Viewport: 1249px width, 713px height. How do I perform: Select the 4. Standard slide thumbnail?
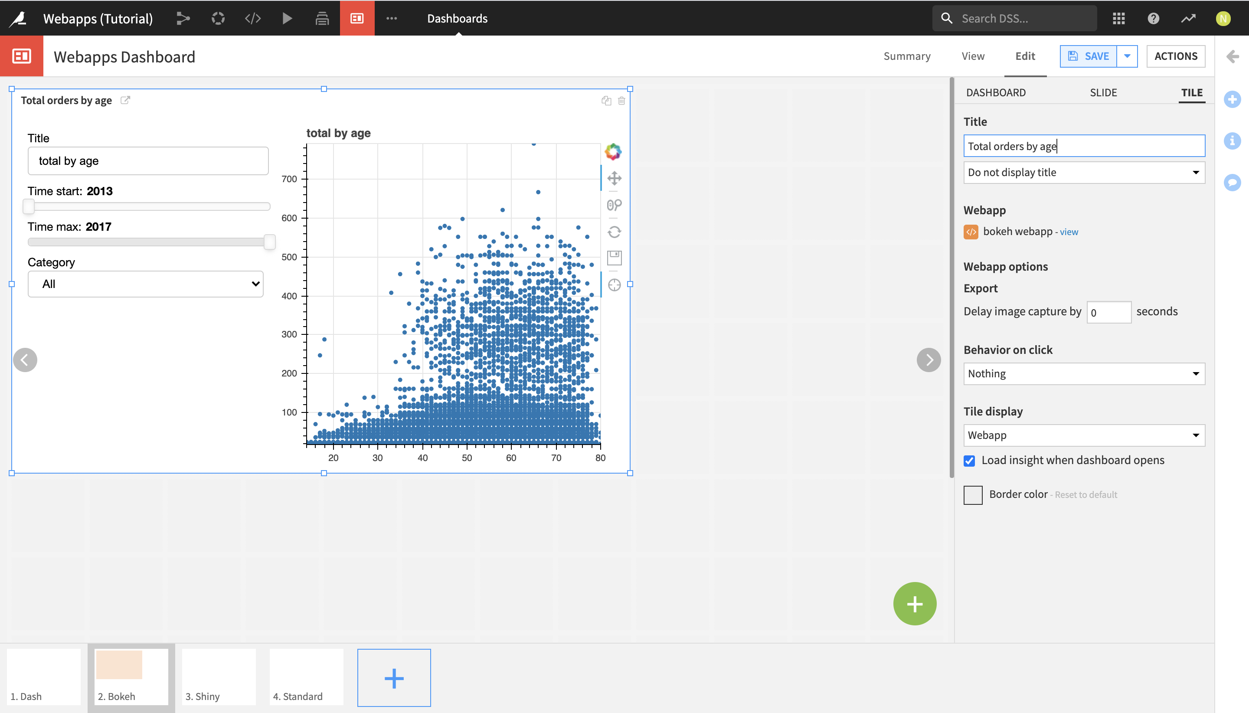(307, 677)
